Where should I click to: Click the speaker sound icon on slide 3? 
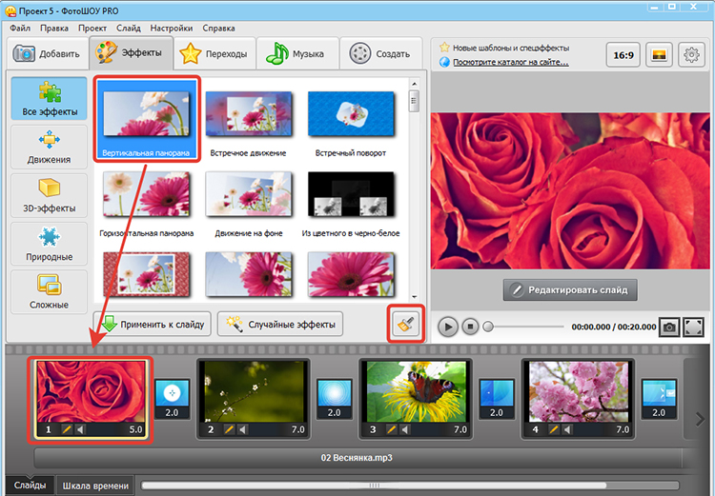pos(405,429)
